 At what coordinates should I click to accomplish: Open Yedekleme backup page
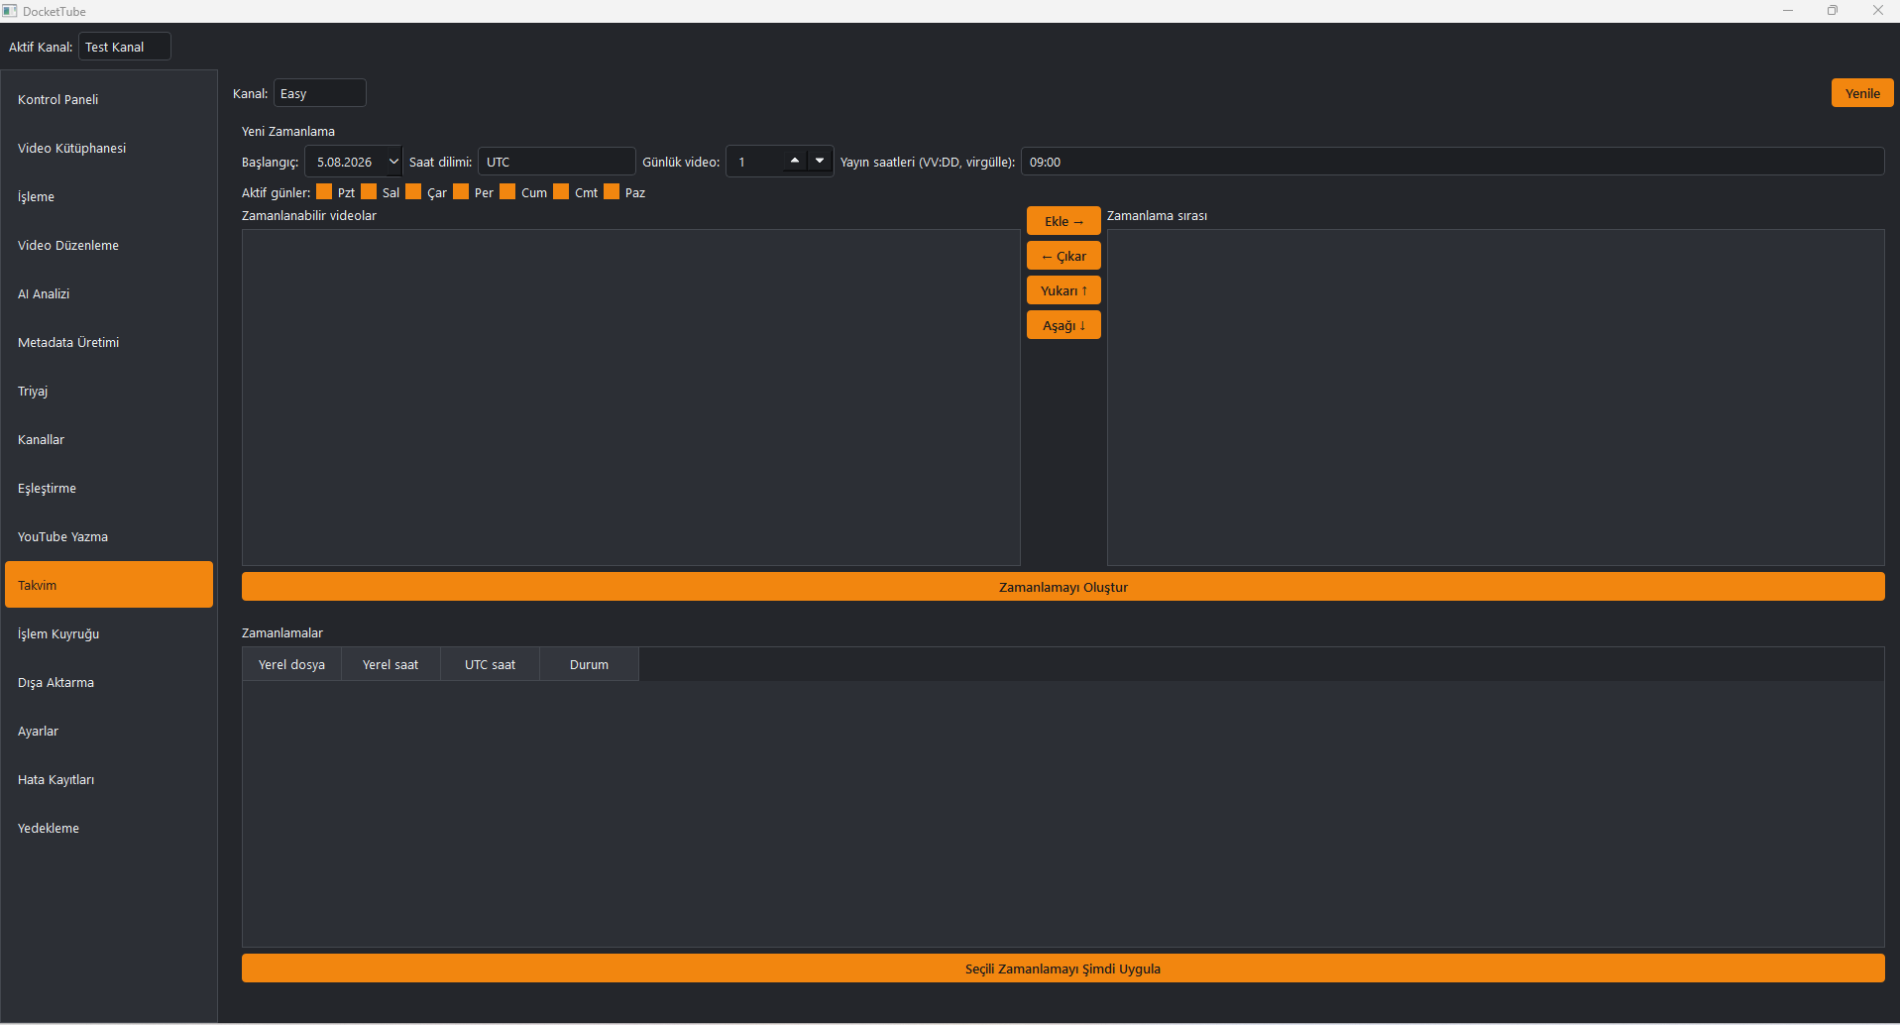click(x=109, y=828)
